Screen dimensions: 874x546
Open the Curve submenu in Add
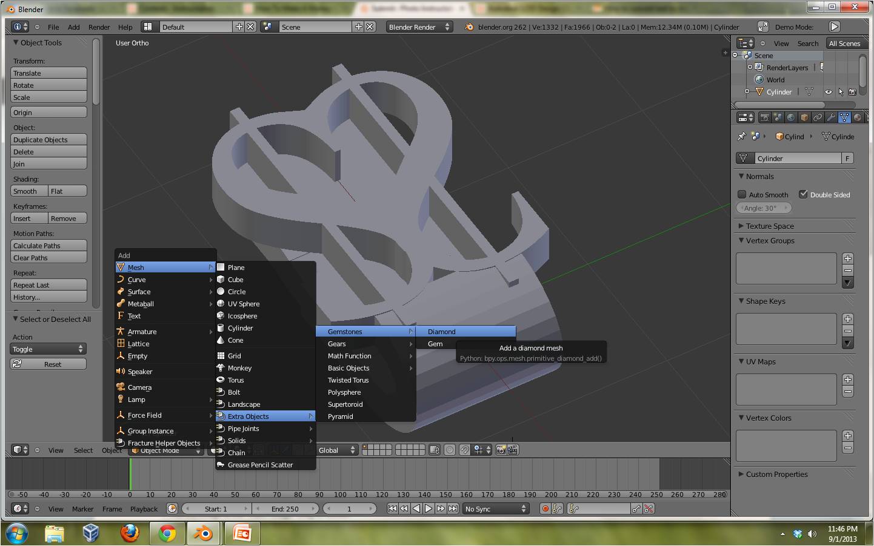tap(165, 279)
